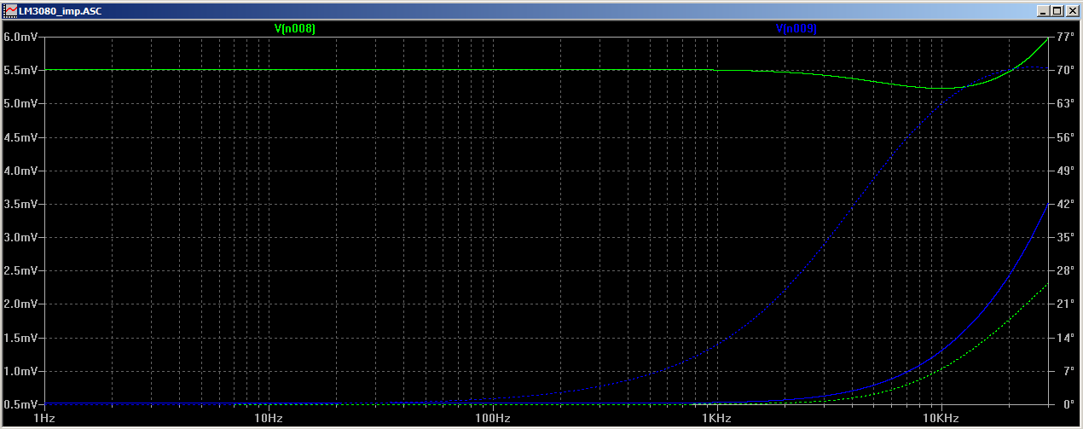Click the LTspice waveform icon in title bar
The width and height of the screenshot is (1083, 429).
(x=9, y=11)
